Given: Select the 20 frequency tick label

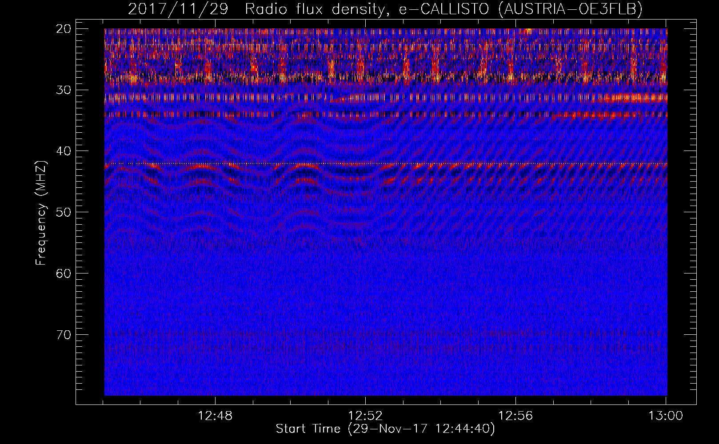Looking at the screenshot, I should 64,29.
